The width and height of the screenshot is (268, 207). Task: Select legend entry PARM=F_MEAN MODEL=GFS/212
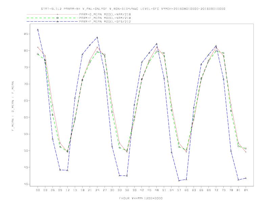pos(105,22)
